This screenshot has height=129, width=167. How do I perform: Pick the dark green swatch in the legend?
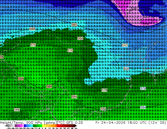(x=34, y=126)
